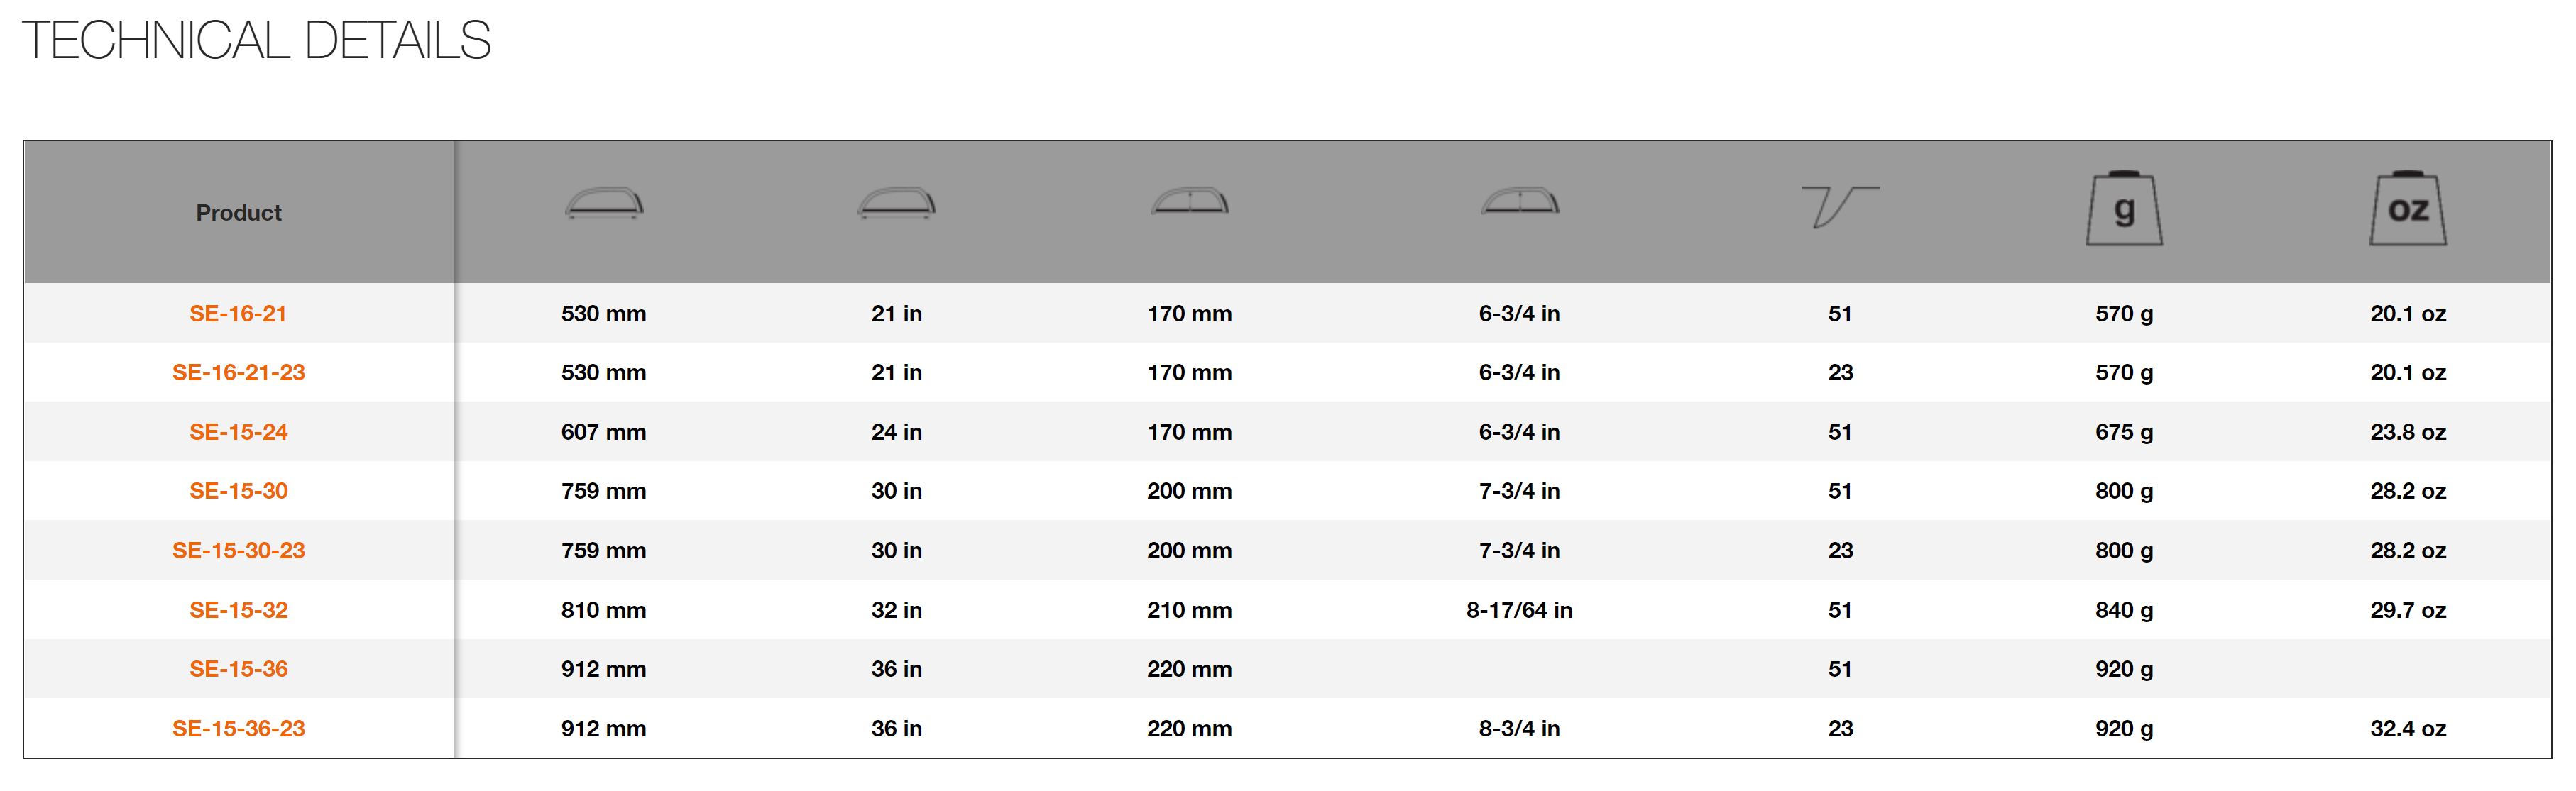The image size is (2576, 791).
Task: Click the Product column header
Action: pyautogui.click(x=238, y=213)
